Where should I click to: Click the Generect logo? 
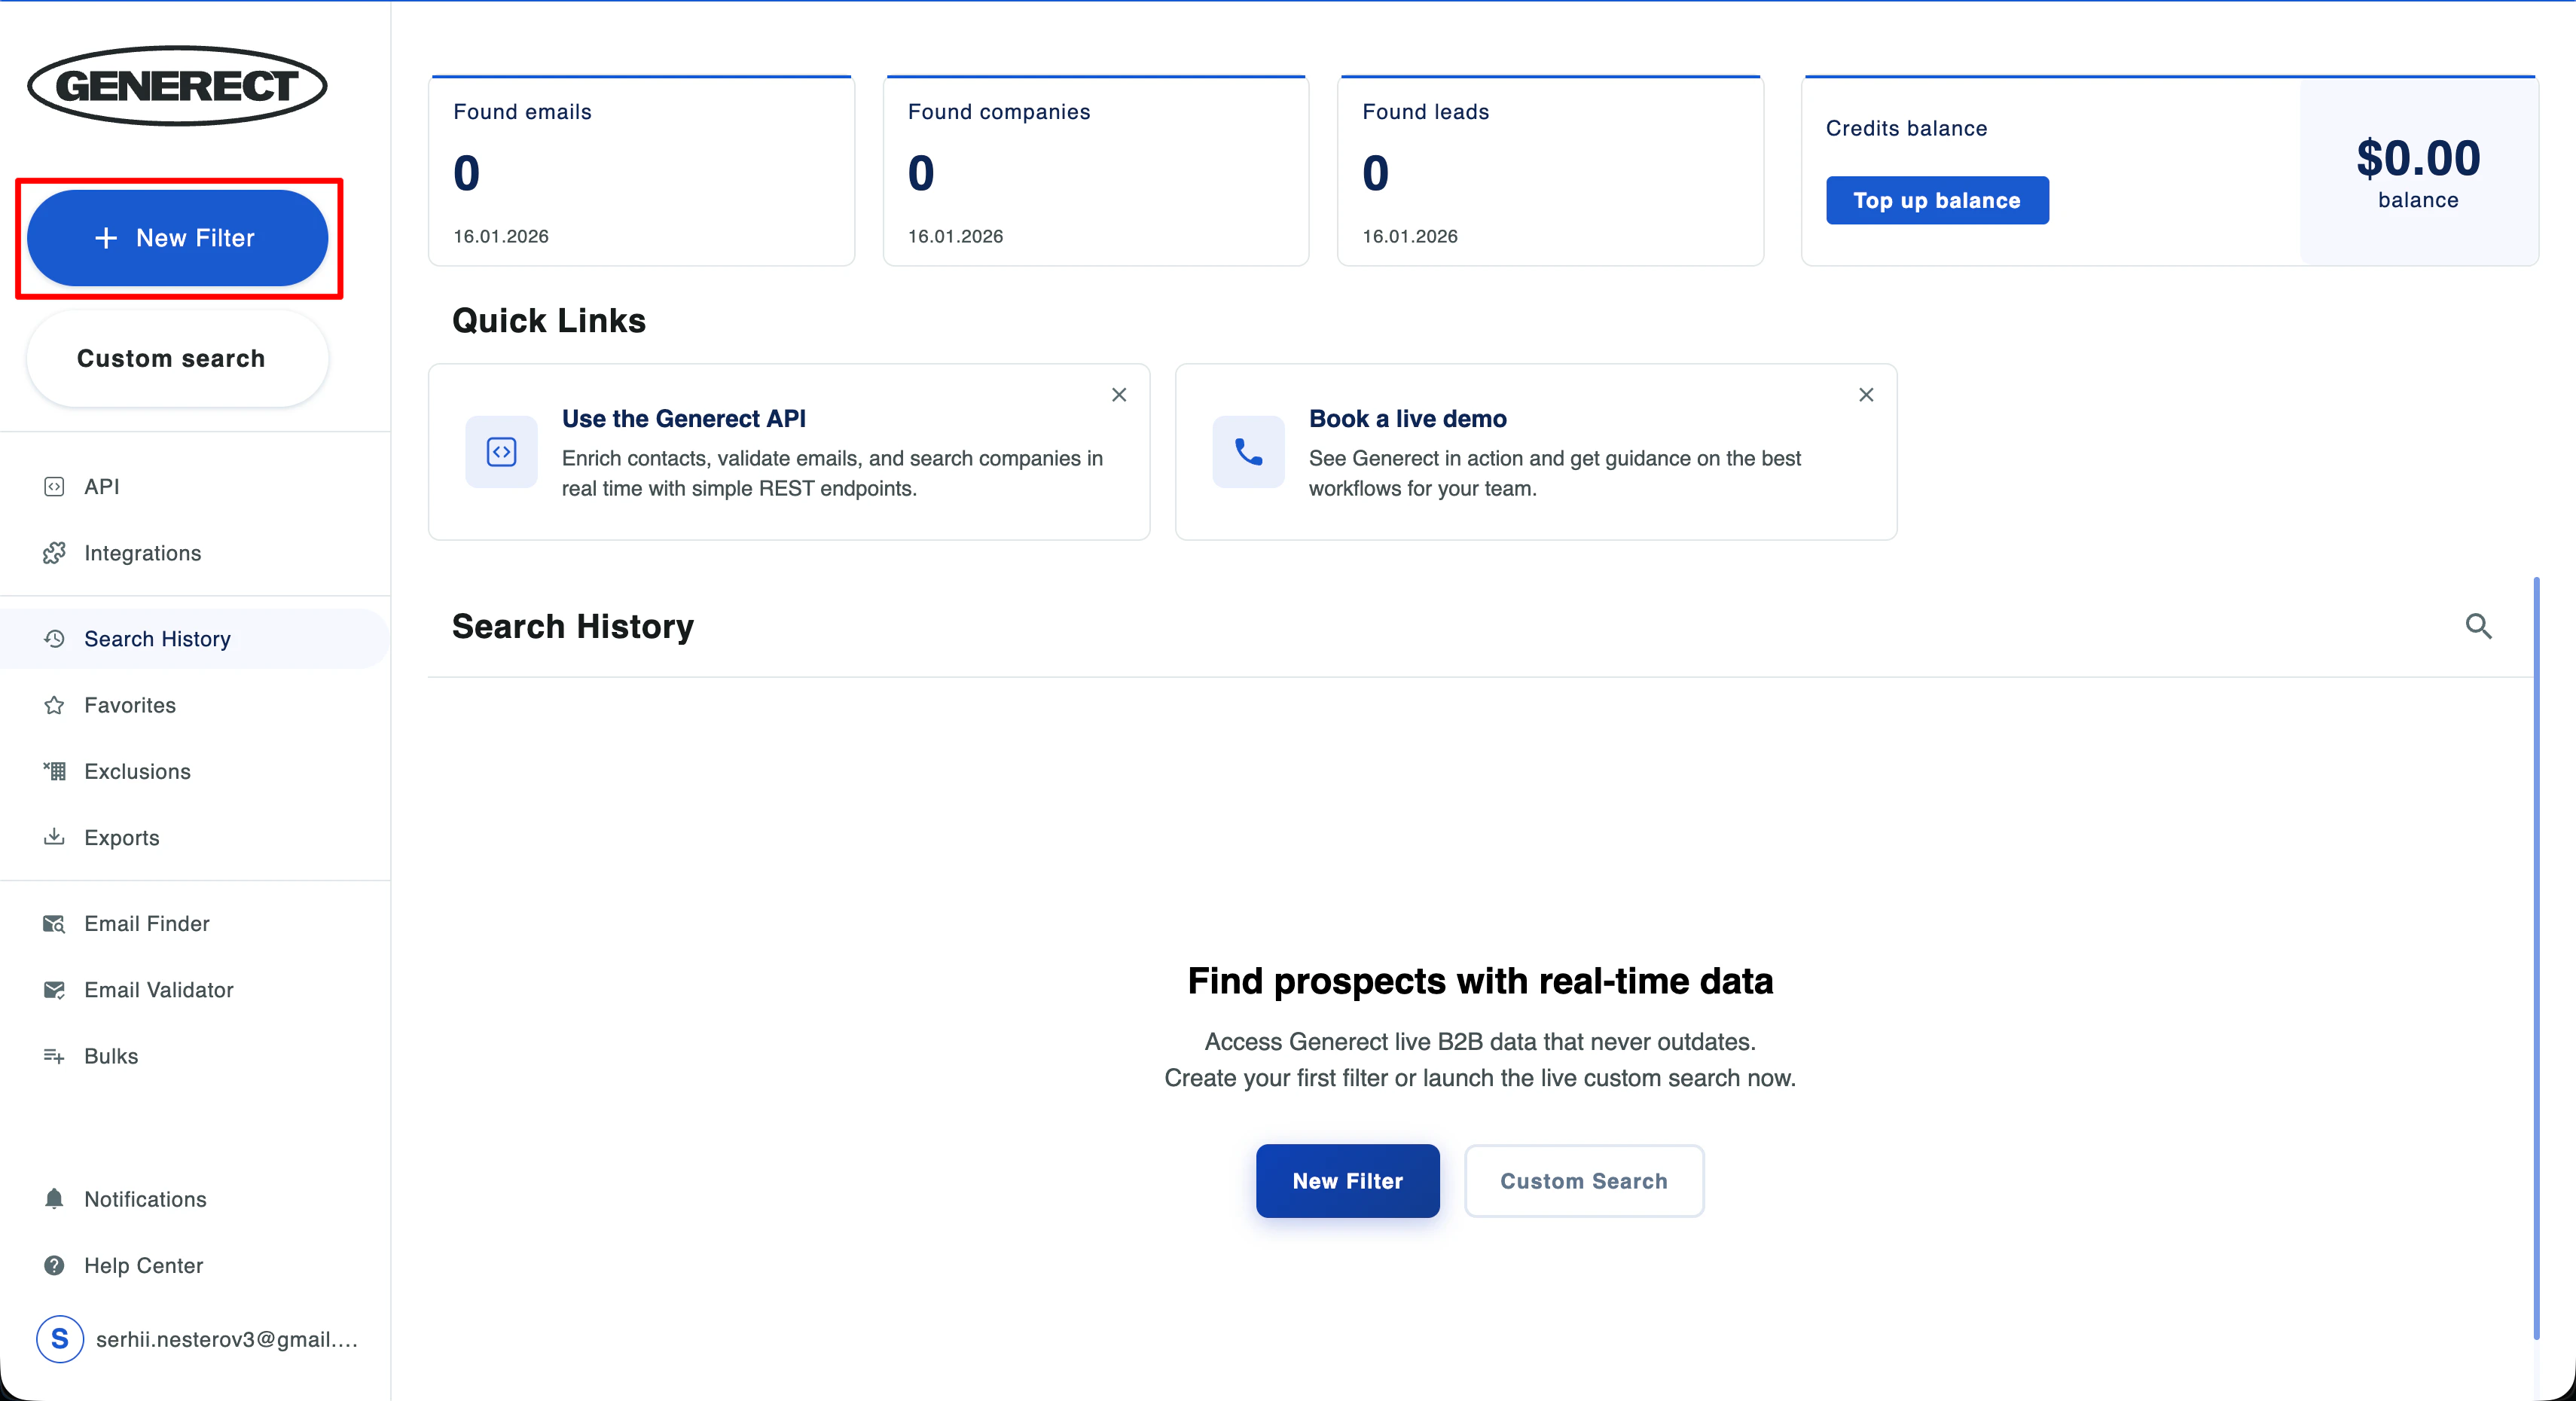tap(177, 86)
